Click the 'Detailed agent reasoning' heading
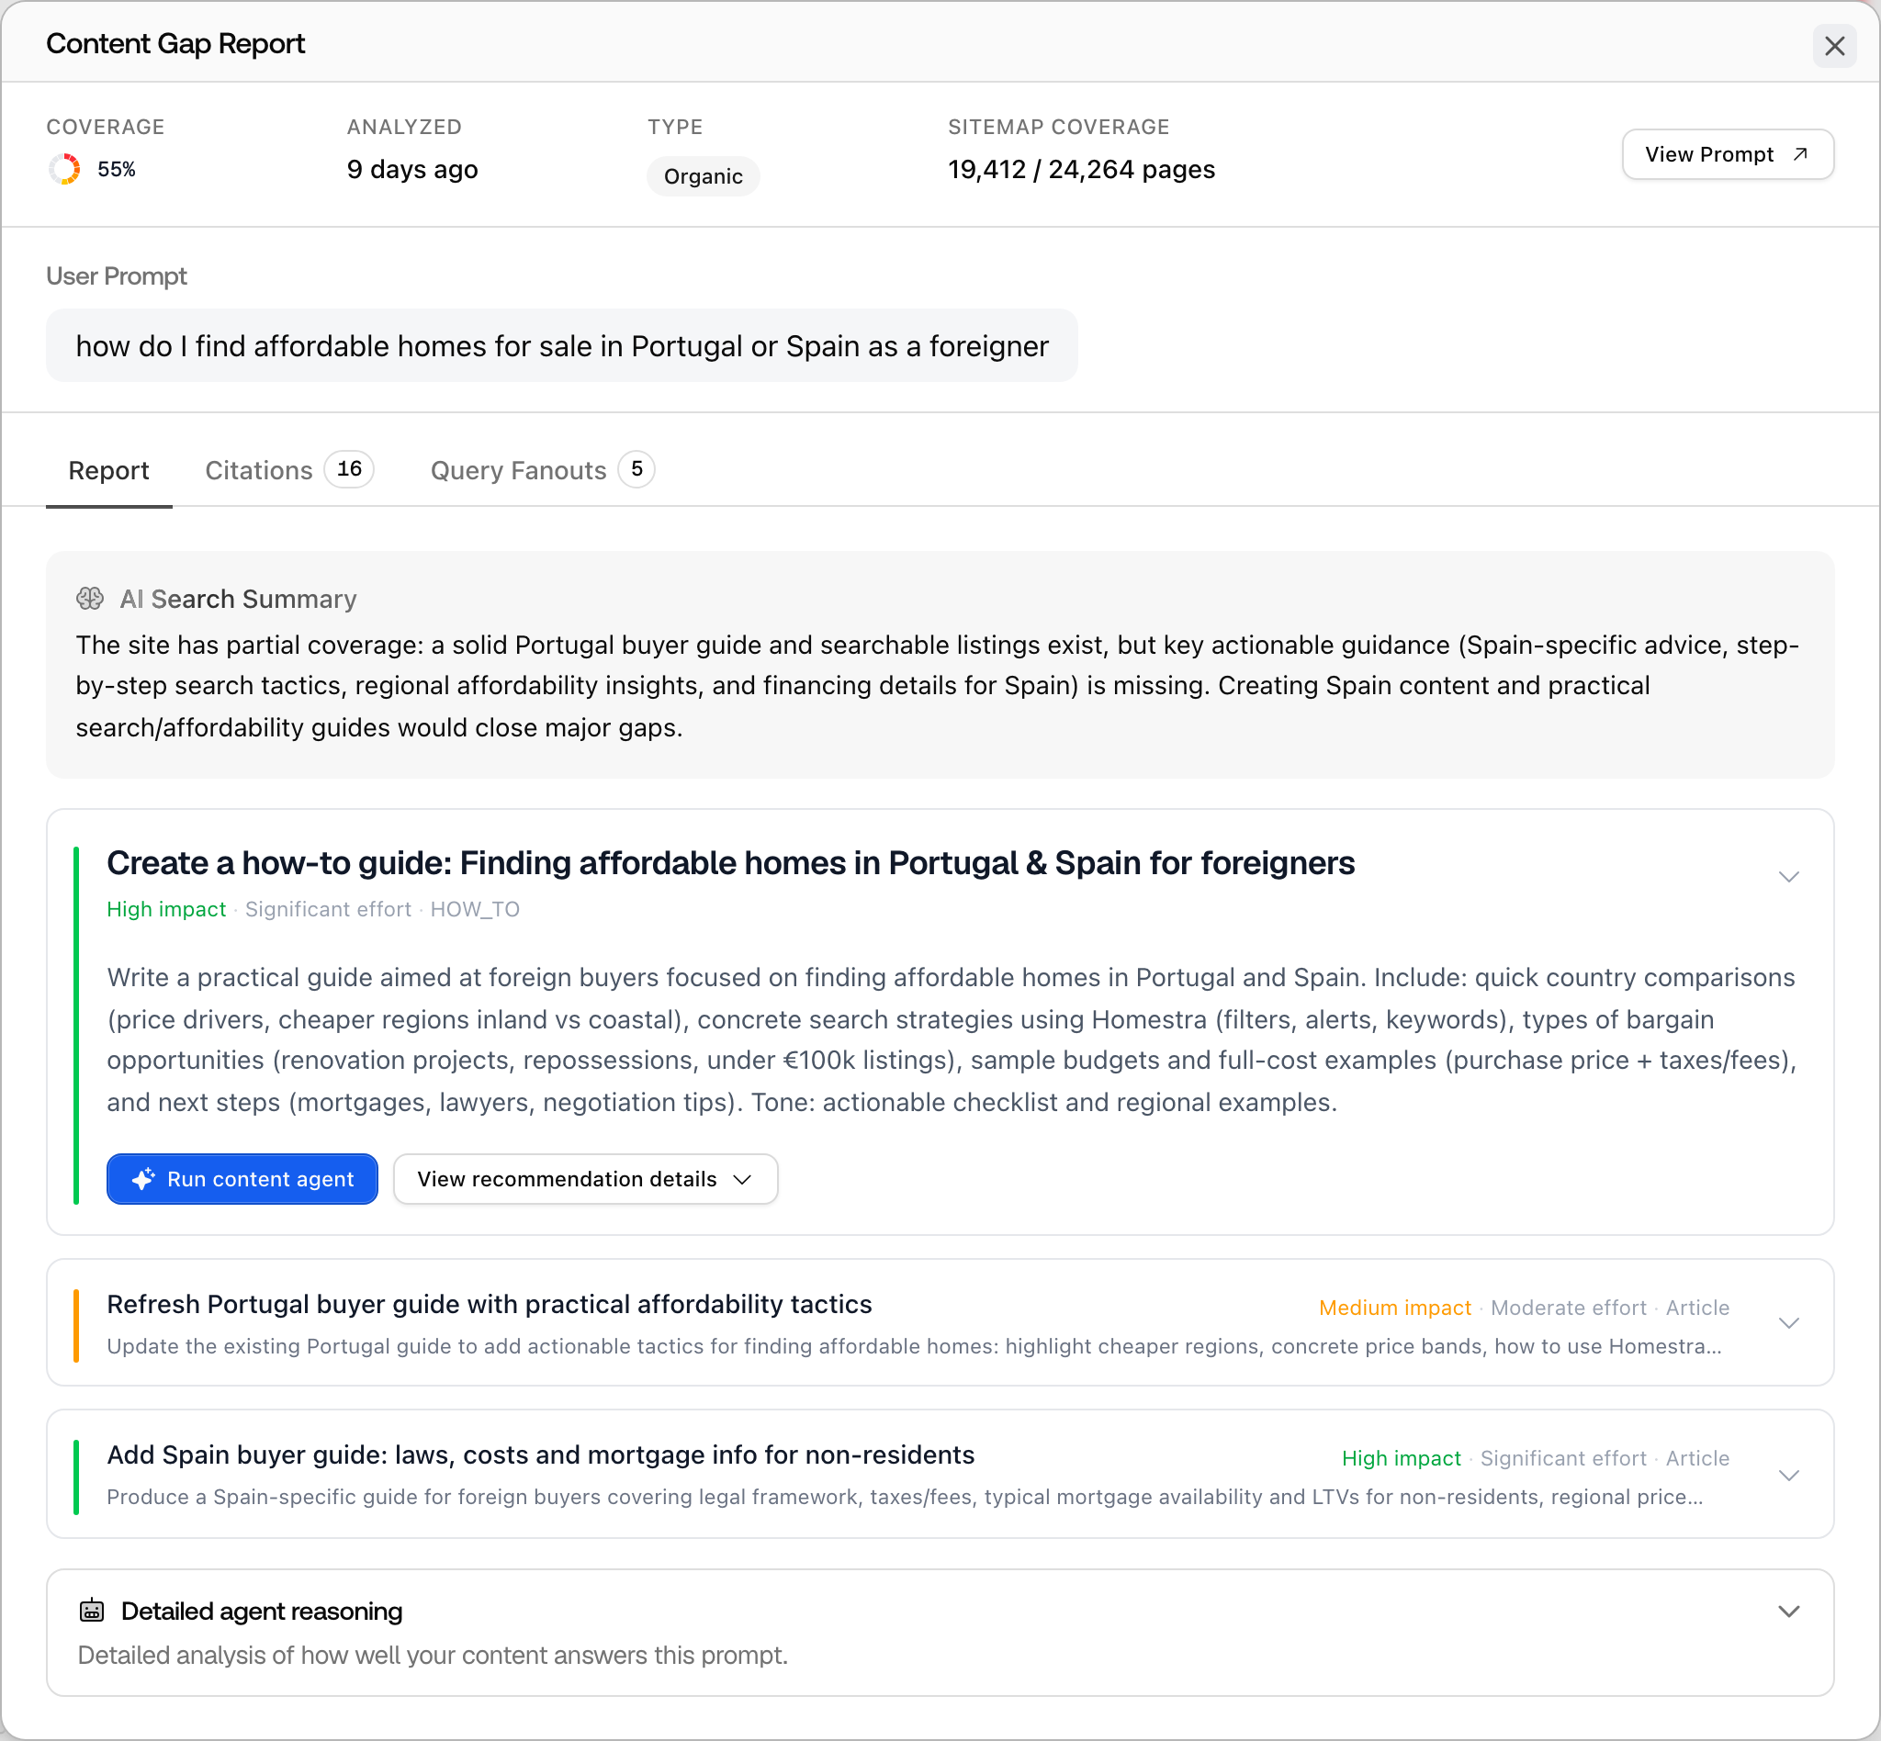 [x=262, y=1611]
